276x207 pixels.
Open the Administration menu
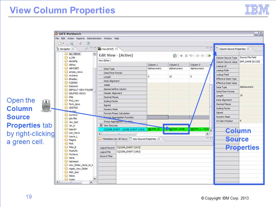[x=94, y=38]
